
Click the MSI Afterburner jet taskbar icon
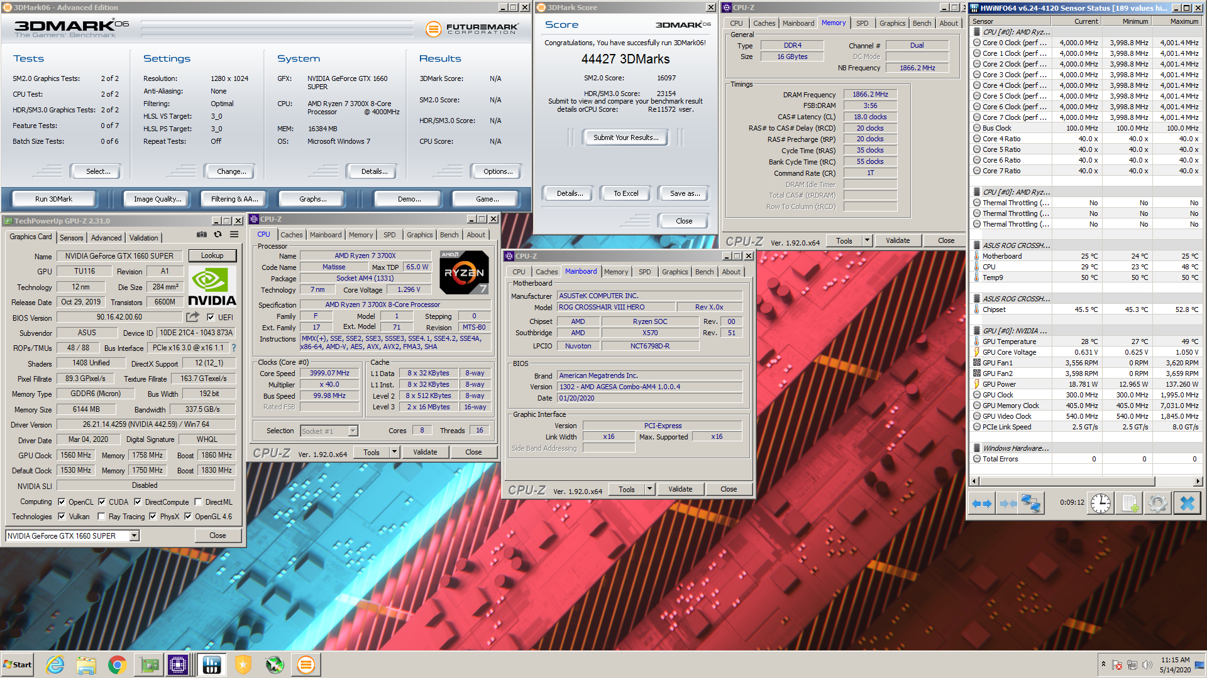(x=275, y=665)
